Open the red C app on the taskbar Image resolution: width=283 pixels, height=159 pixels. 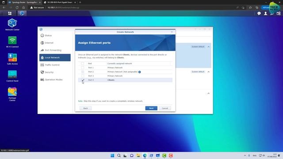(171, 155)
